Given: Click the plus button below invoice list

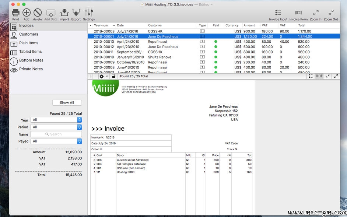Looking at the screenshot, I should pyautogui.click(x=90, y=76).
